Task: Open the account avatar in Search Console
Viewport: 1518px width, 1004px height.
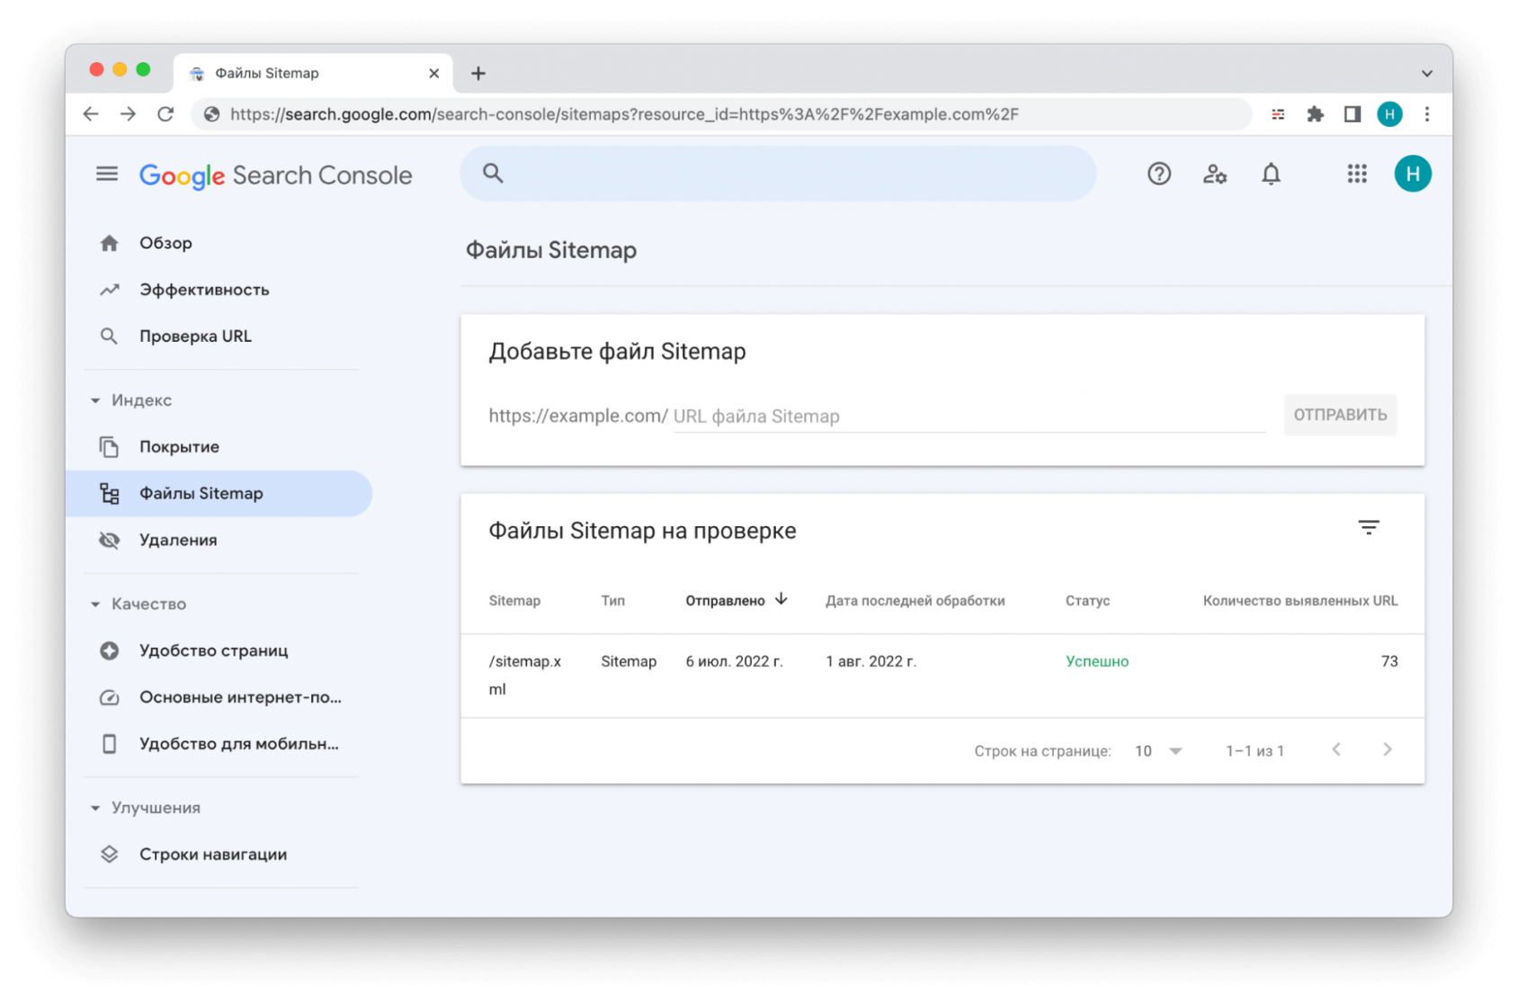Action: pos(1413,174)
